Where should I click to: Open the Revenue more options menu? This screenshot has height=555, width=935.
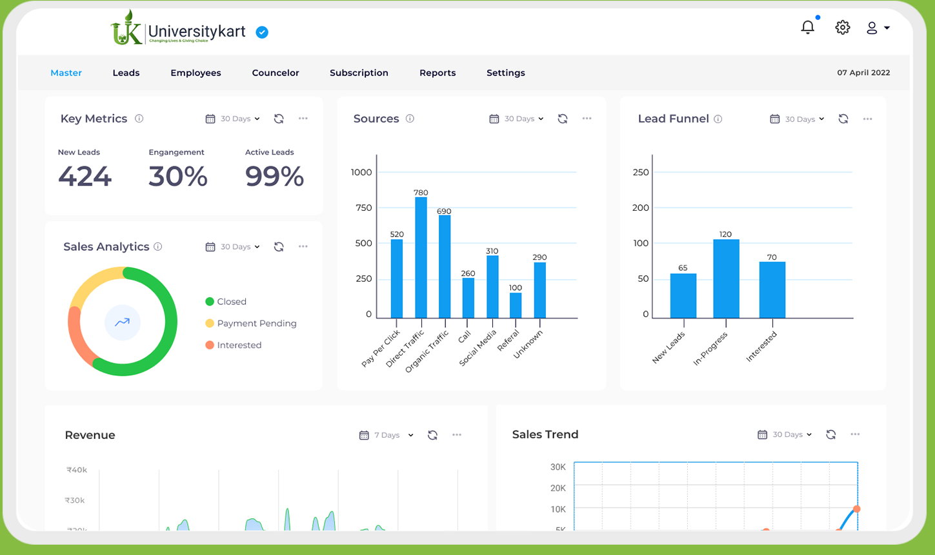click(457, 435)
